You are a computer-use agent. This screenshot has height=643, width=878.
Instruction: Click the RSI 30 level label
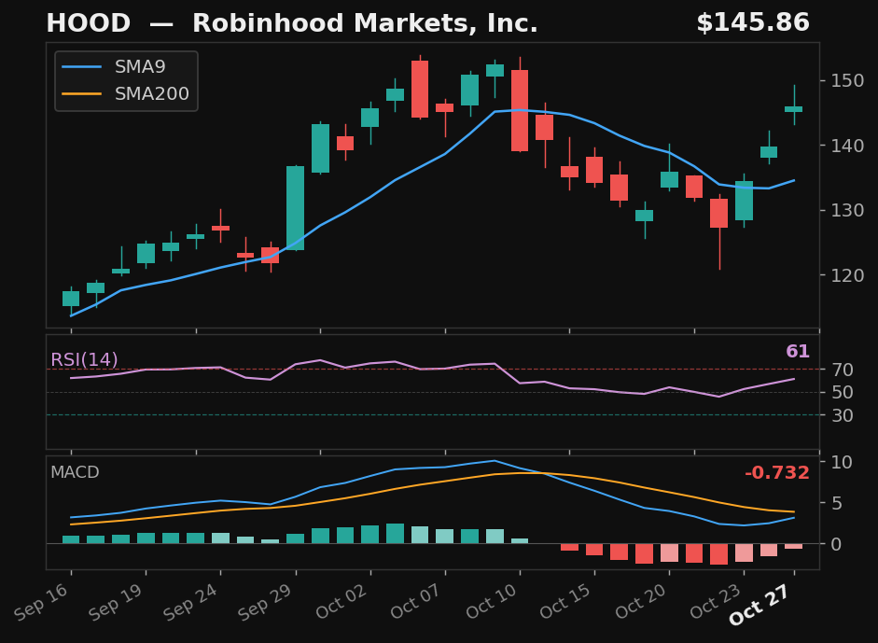(x=843, y=415)
